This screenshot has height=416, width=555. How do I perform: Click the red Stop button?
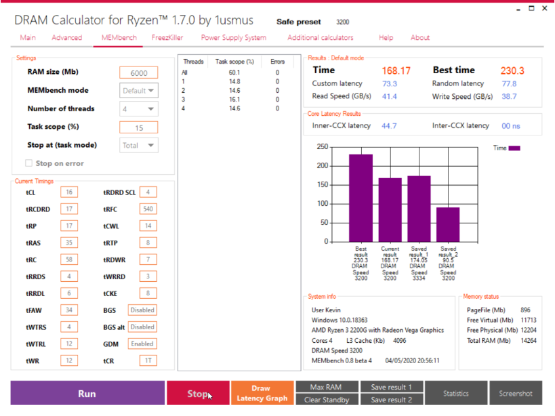click(198, 394)
